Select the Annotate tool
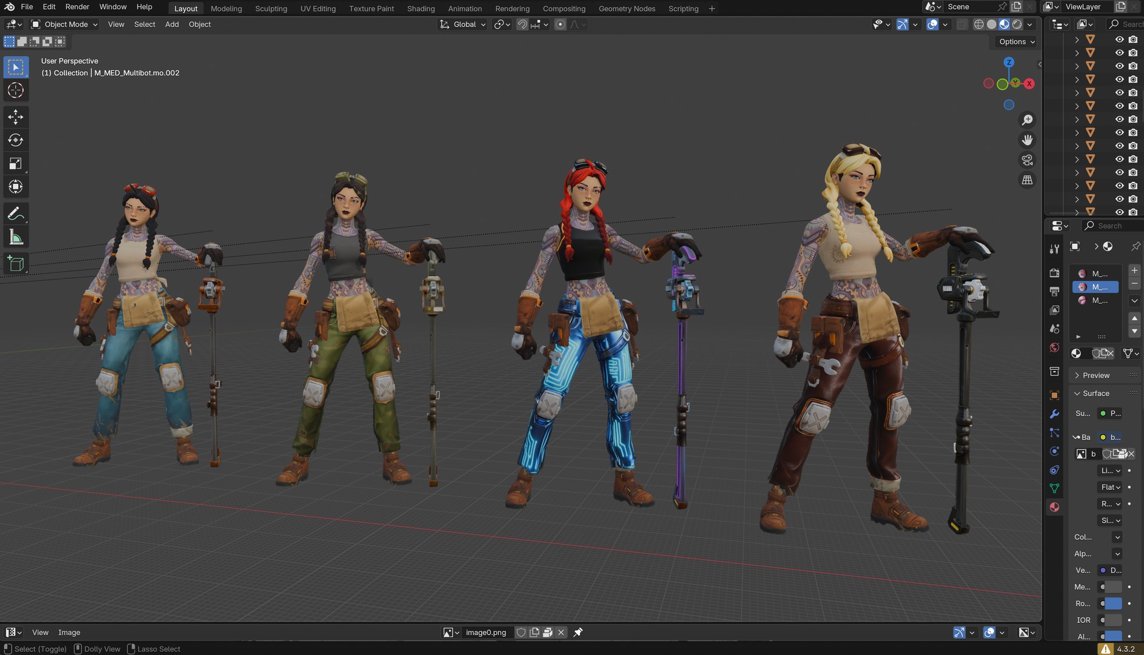 tap(16, 213)
